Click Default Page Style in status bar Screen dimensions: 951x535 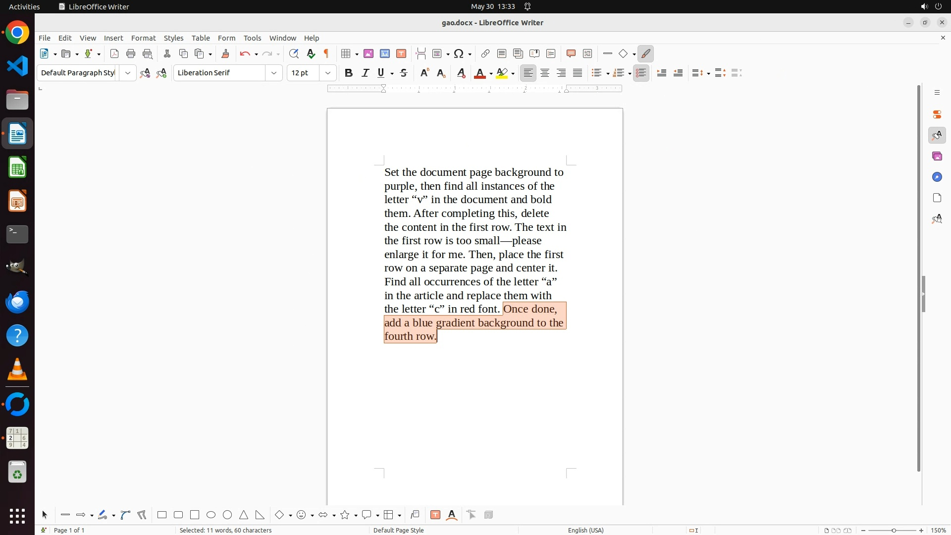pyautogui.click(x=398, y=530)
